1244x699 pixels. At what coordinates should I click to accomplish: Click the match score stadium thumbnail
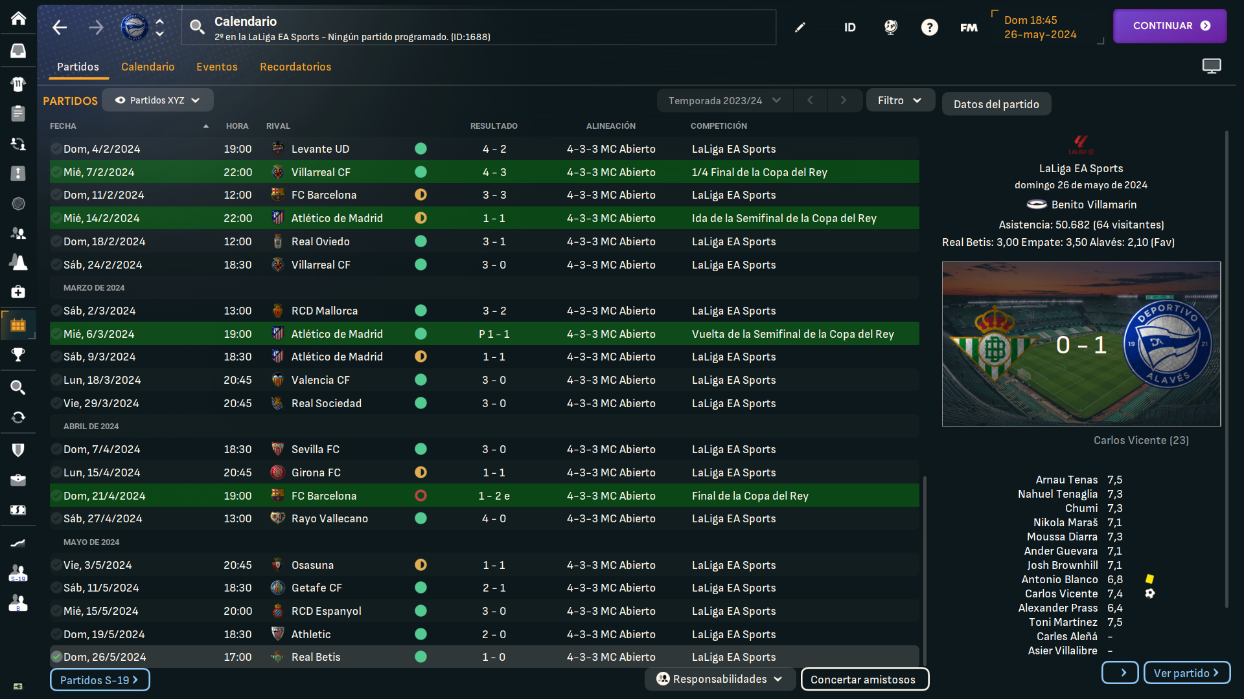tap(1081, 344)
